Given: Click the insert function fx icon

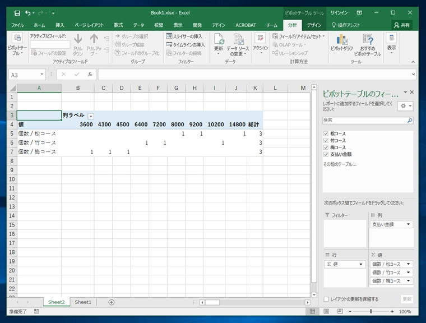Looking at the screenshot, I should pyautogui.click(x=90, y=74).
